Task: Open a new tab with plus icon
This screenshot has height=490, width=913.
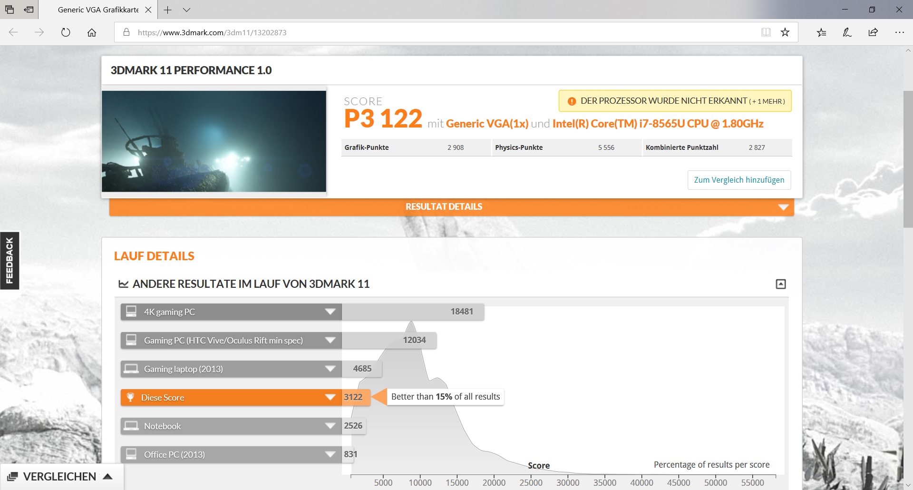Action: (x=167, y=10)
